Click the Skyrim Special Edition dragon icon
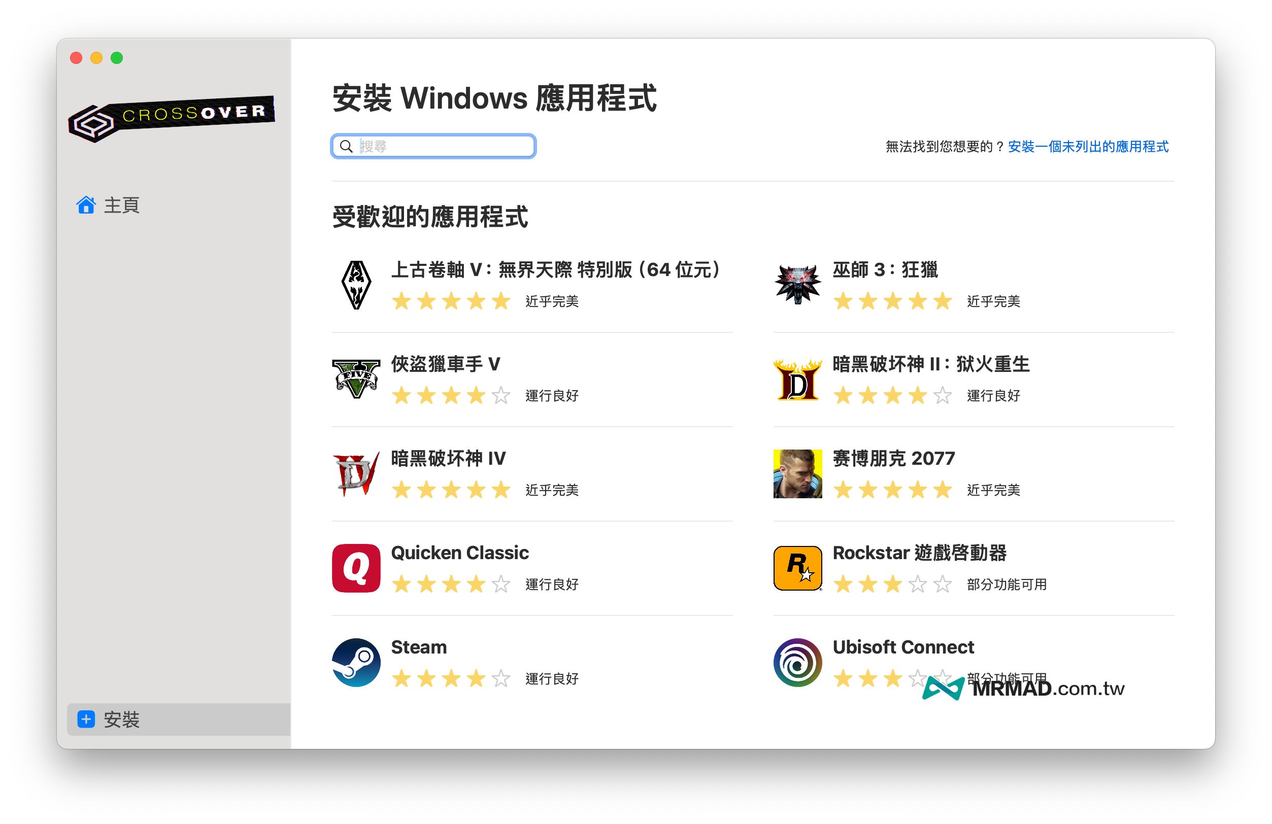The height and width of the screenshot is (824, 1272). click(x=356, y=285)
